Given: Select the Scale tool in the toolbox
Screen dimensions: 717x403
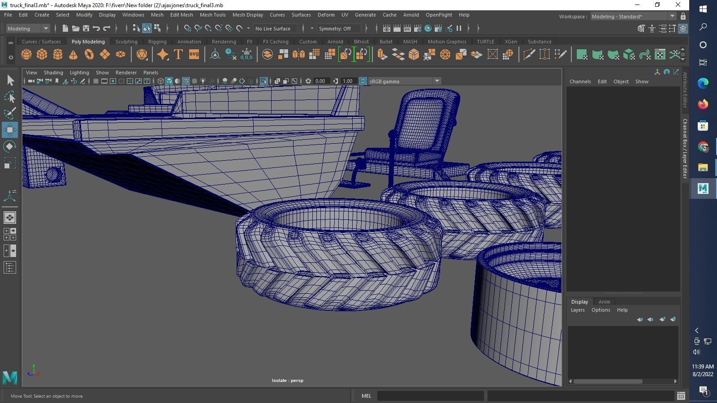Looking at the screenshot, I should click(x=10, y=163).
